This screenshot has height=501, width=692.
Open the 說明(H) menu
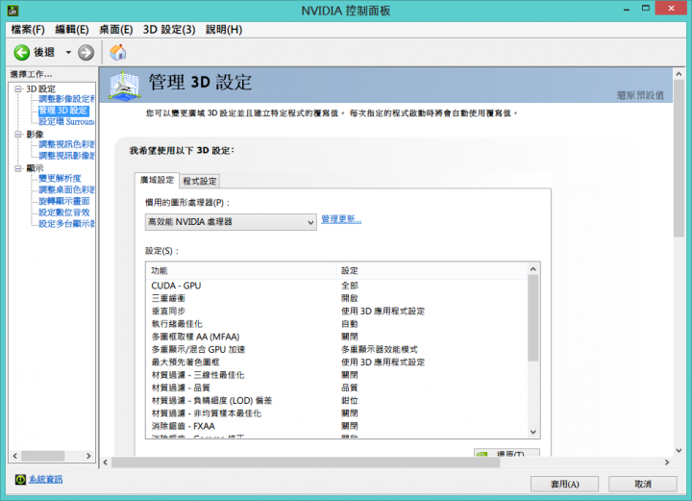coord(224,30)
